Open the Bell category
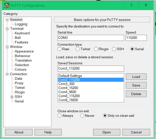 coord(18,38)
